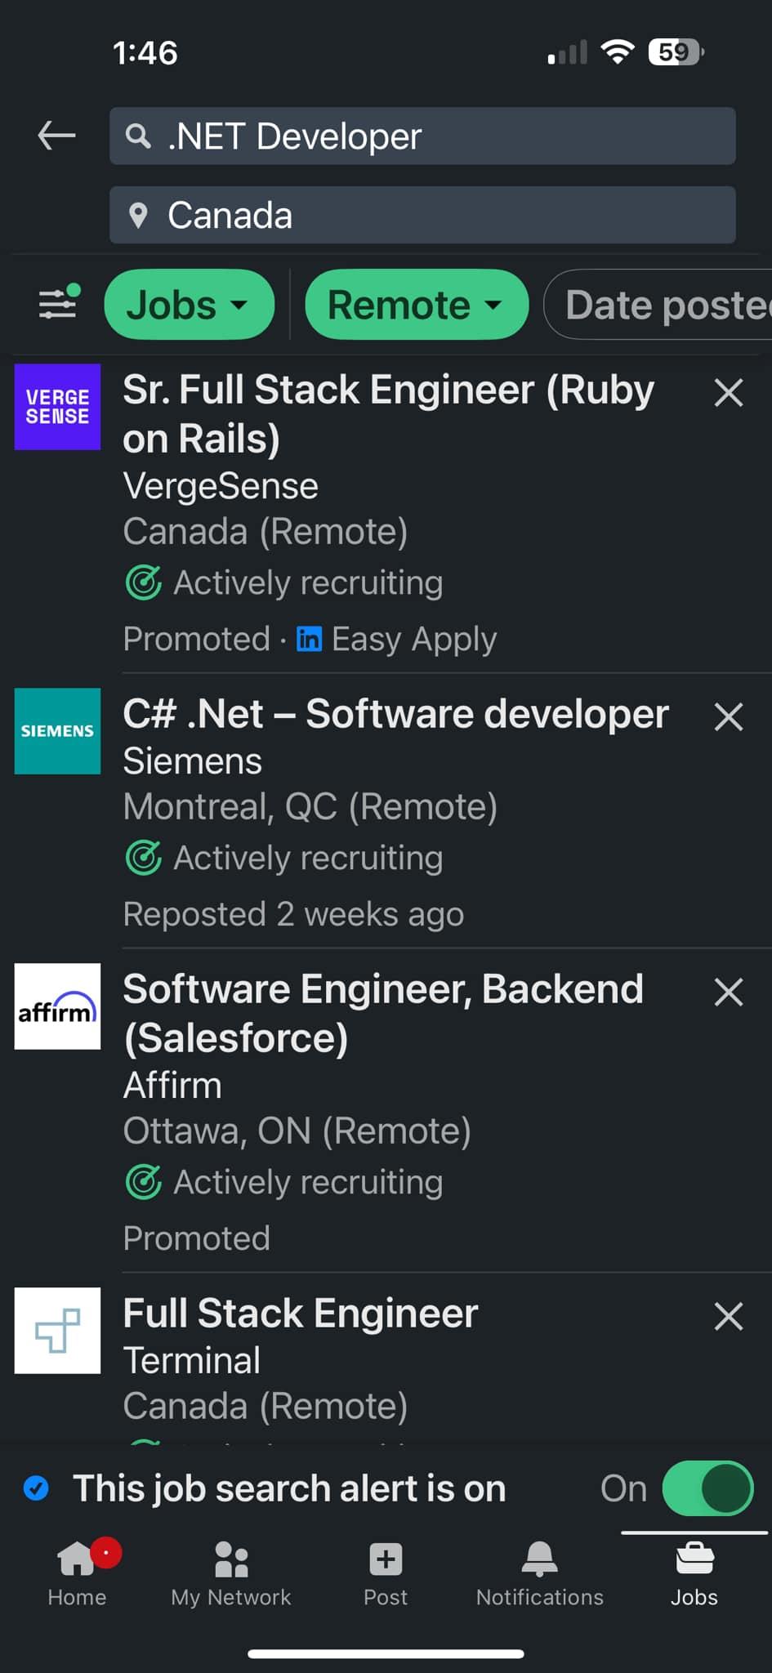The height and width of the screenshot is (1673, 772).
Task: Edit the .NET Developer search field
Action: 422,136
